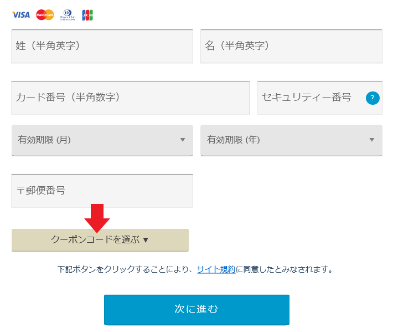Click the 下記ボタンをクリックすることにより notice text
Image resolution: width=393 pixels, height=332 pixels.
point(125,269)
